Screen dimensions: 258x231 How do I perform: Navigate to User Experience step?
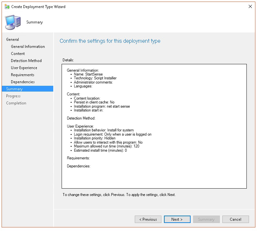(x=24, y=68)
